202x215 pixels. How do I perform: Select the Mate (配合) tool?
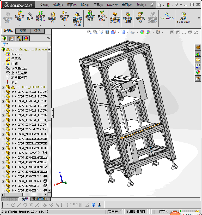30,16
